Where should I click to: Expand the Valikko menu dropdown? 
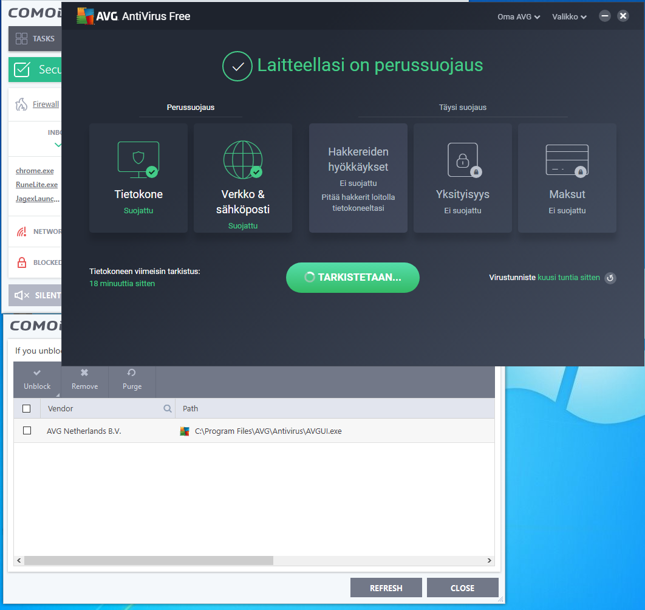pos(569,17)
